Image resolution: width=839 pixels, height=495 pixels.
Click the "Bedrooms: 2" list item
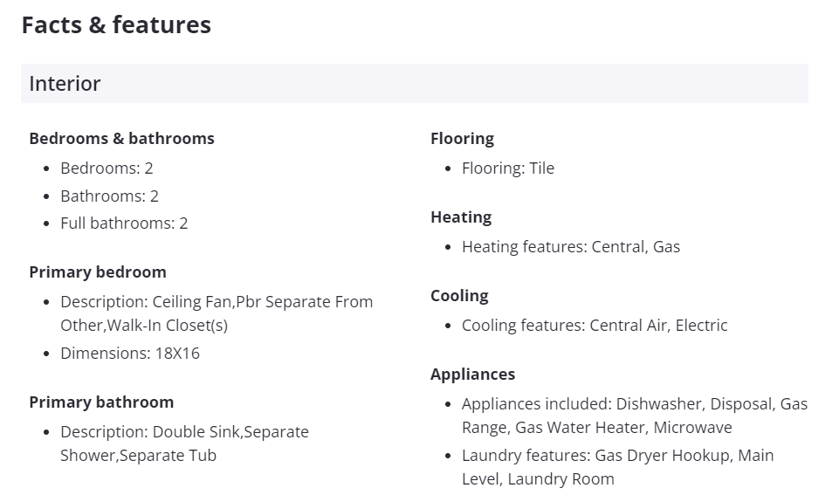(107, 168)
